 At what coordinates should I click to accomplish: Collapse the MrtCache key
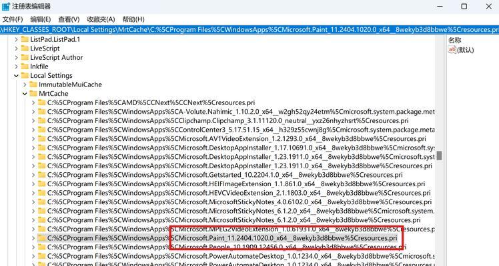tap(25, 94)
